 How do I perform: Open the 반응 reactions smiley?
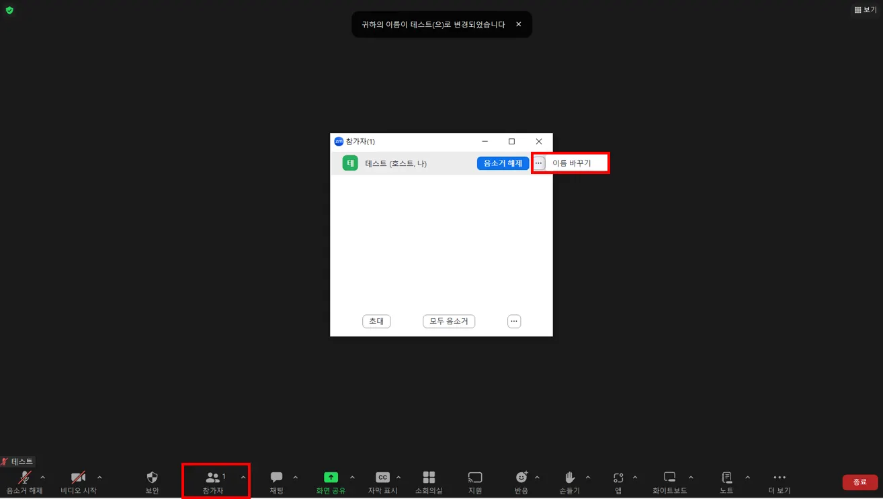click(521, 482)
